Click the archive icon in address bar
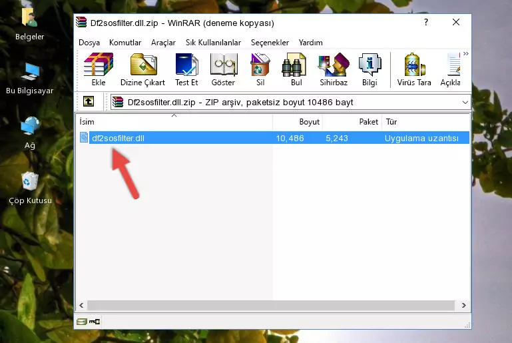Image resolution: width=512 pixels, height=343 pixels. point(118,102)
